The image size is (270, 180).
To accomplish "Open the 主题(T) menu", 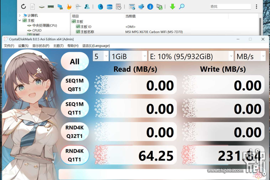I will coord(58,46).
